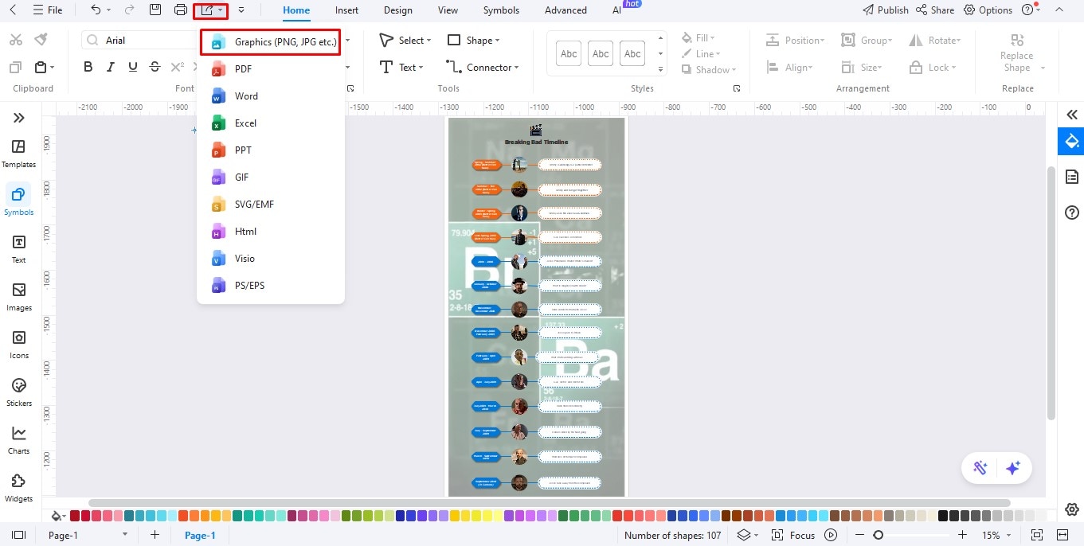The height and width of the screenshot is (546, 1084).
Task: Toggle Superscript formatting
Action: pyautogui.click(x=178, y=68)
